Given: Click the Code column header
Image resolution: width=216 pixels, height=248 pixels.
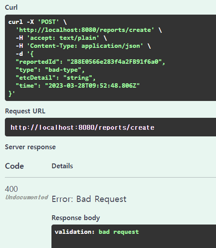Looking at the screenshot, I should point(14,166).
